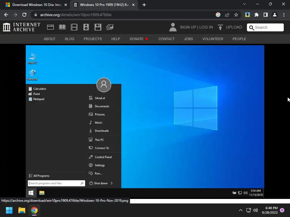The height and width of the screenshot is (217, 290).
Task: Open the Internet Archive video film icon
Action: pyautogui.click(x=74, y=27)
